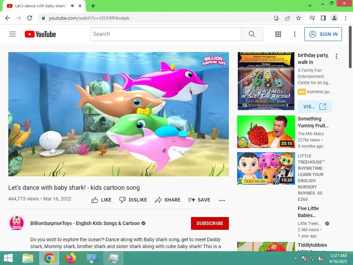Viewport: 353px width, 265px height.
Task: Click the search magnifier button
Action: [252, 34]
